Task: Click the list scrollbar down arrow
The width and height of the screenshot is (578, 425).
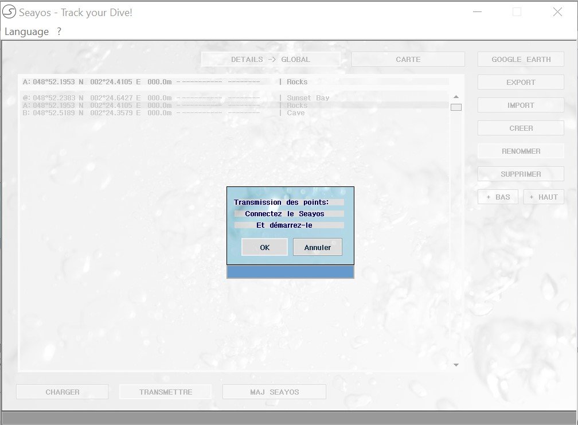Action: (x=456, y=365)
